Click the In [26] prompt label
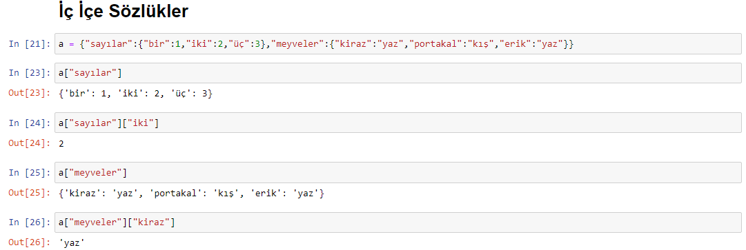The image size is (746, 250). (30, 222)
